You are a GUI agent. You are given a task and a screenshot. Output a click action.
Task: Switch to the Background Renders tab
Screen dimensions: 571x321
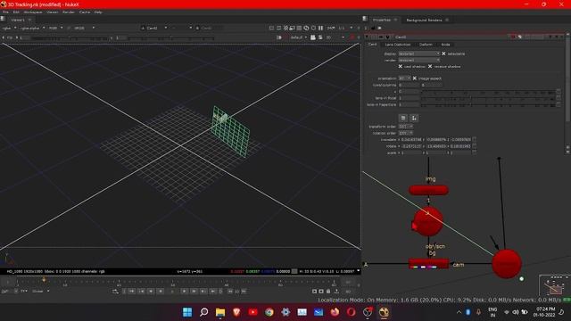[x=424, y=20]
